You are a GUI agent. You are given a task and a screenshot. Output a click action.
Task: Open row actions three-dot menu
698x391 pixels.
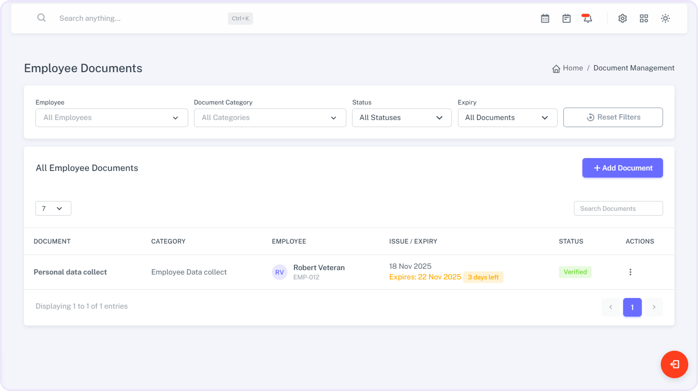[x=630, y=272]
